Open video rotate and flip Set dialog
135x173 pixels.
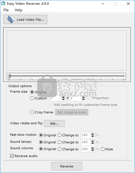(54, 123)
